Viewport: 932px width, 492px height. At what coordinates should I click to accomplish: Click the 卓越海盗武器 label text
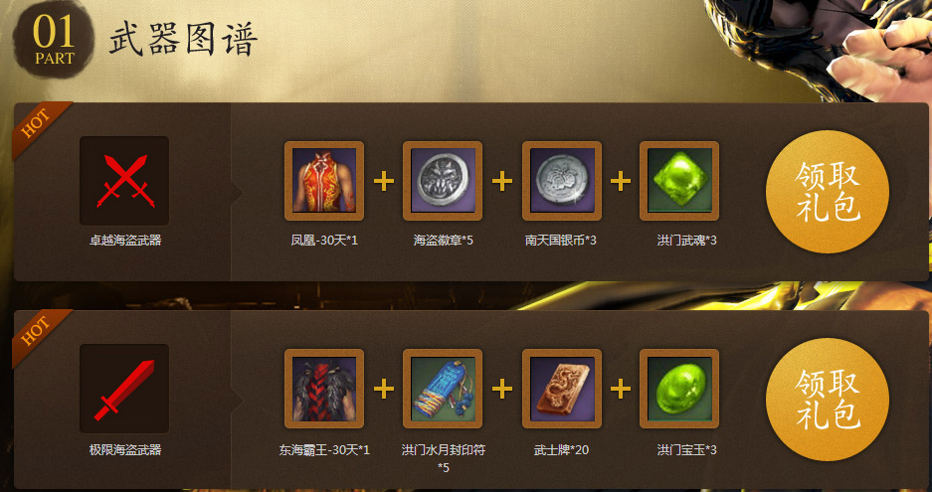click(x=124, y=241)
